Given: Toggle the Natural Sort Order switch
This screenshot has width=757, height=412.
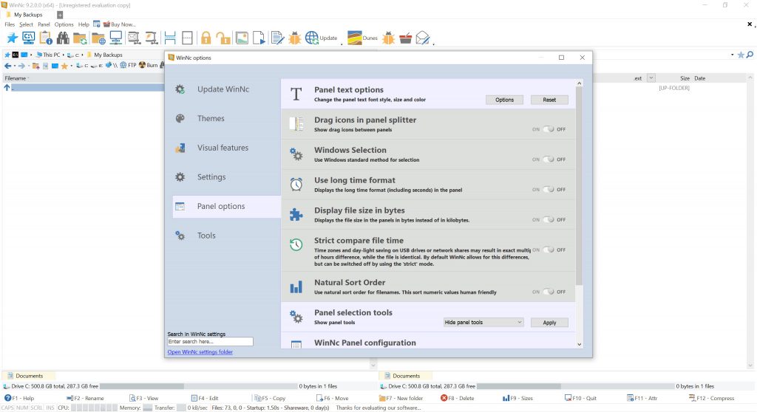Looking at the screenshot, I should (549, 292).
